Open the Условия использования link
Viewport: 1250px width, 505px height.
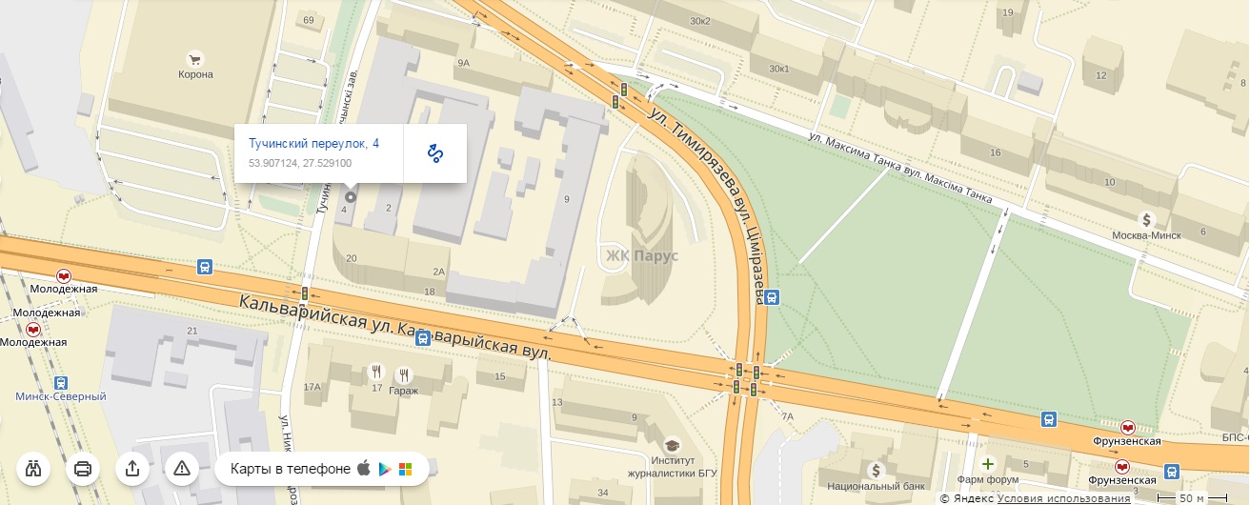click(1064, 498)
